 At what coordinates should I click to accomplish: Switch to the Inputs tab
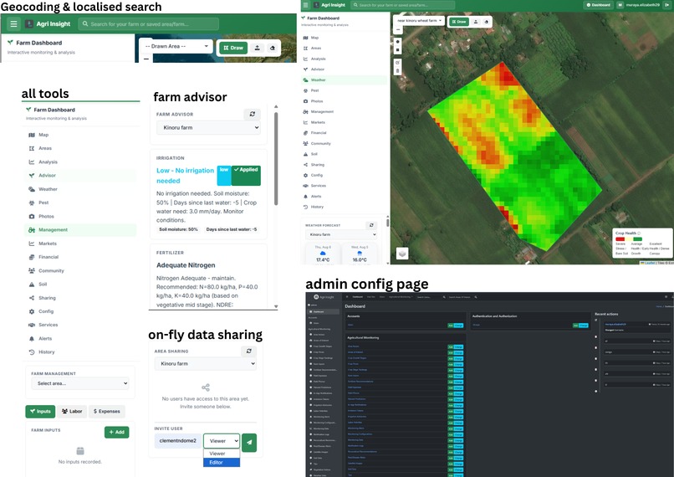pos(40,412)
